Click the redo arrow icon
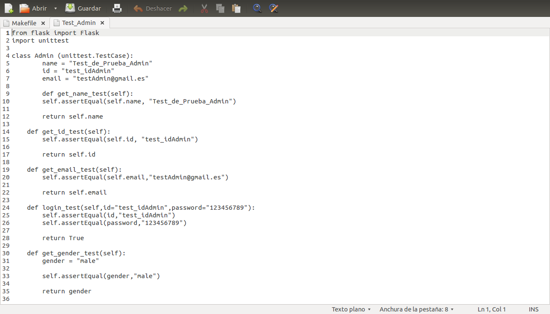550x314 pixels. click(x=183, y=8)
